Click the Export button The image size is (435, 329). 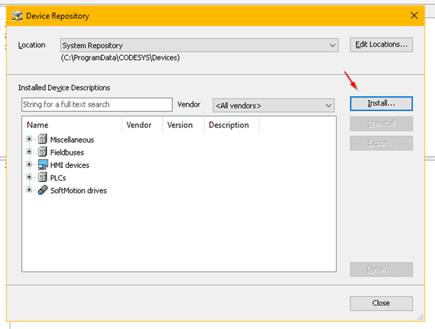(x=381, y=143)
